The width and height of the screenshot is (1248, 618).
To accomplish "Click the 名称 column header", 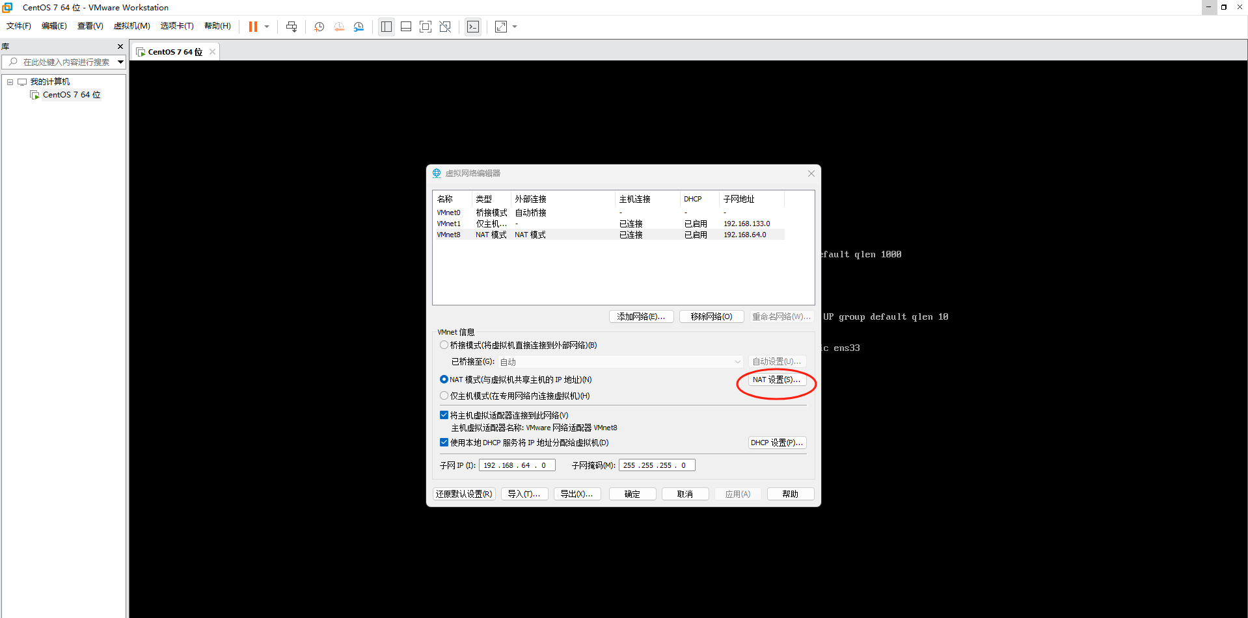I will pos(452,199).
